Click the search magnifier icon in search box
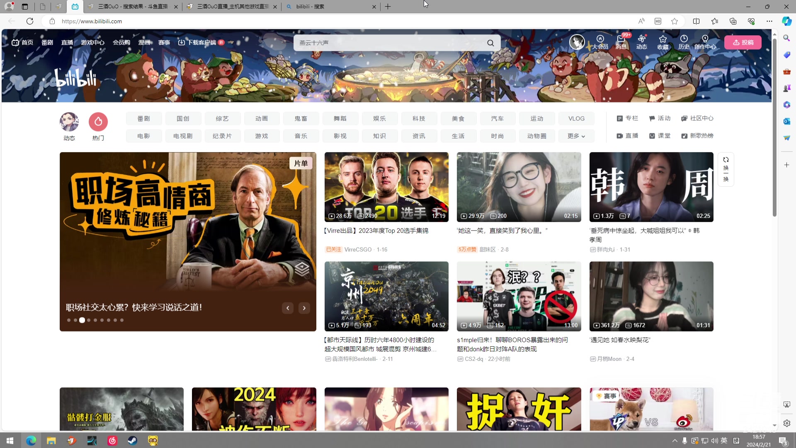The width and height of the screenshot is (796, 448). [x=490, y=43]
